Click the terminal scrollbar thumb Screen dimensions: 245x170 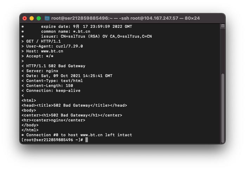coord(223,108)
